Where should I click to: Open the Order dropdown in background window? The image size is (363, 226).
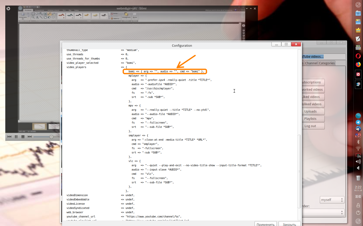(323, 212)
